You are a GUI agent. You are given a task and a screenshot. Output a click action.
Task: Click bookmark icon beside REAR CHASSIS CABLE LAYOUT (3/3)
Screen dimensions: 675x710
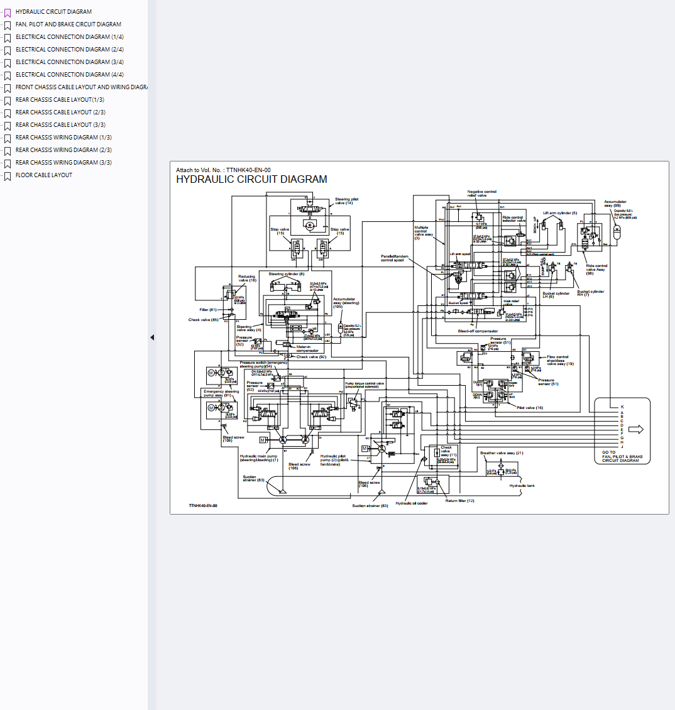pyautogui.click(x=8, y=126)
